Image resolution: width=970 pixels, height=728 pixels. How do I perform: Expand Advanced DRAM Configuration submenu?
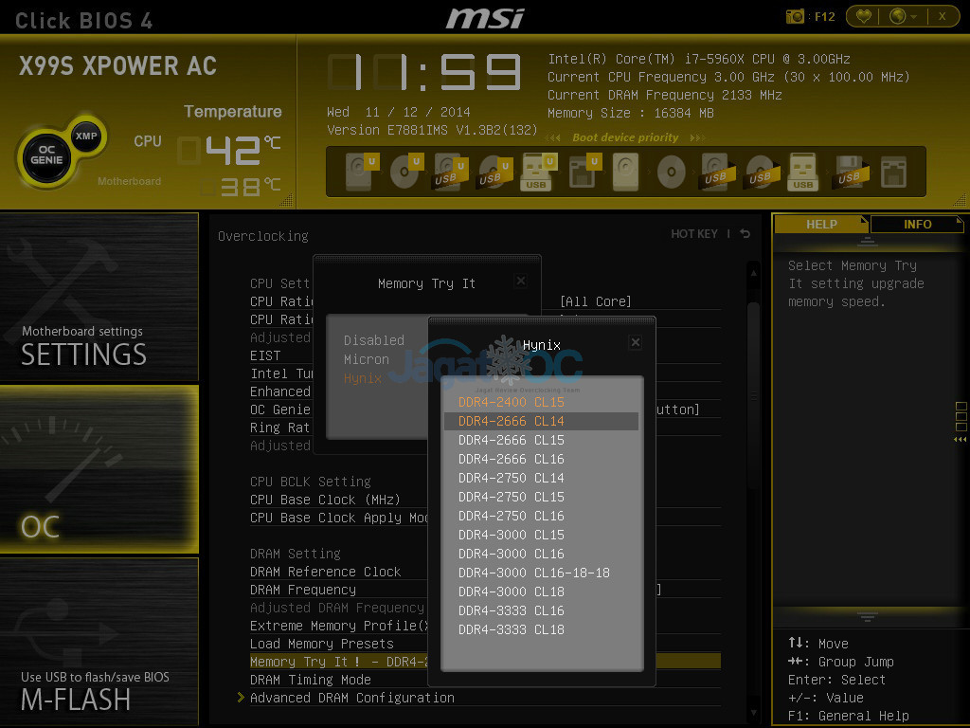click(351, 698)
